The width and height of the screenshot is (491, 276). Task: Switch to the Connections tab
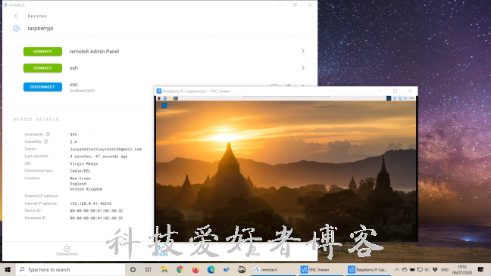(x=67, y=251)
